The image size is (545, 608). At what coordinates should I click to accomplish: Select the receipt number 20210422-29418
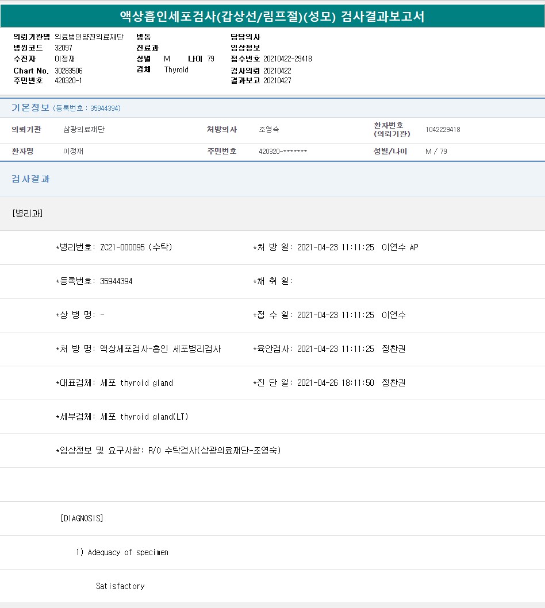(287, 59)
